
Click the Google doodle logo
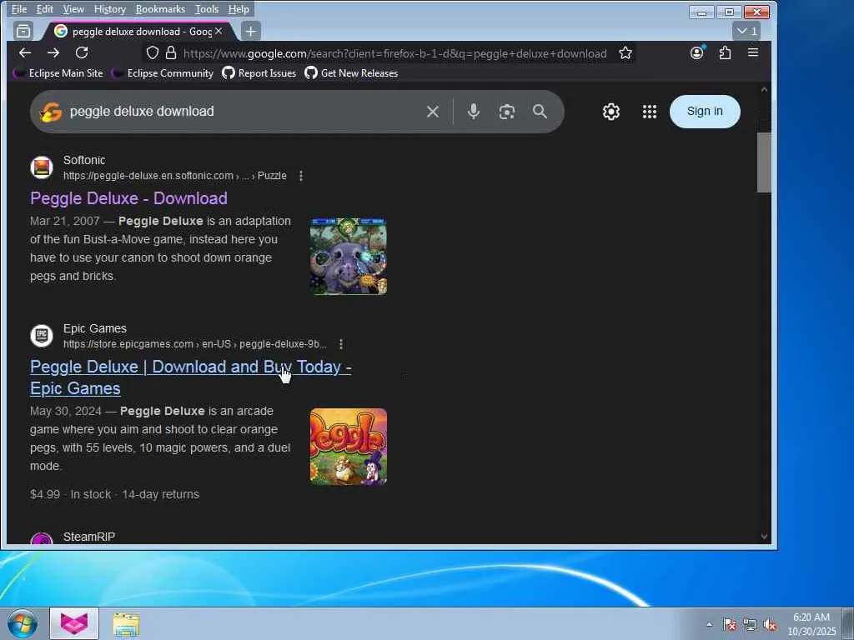coord(51,112)
